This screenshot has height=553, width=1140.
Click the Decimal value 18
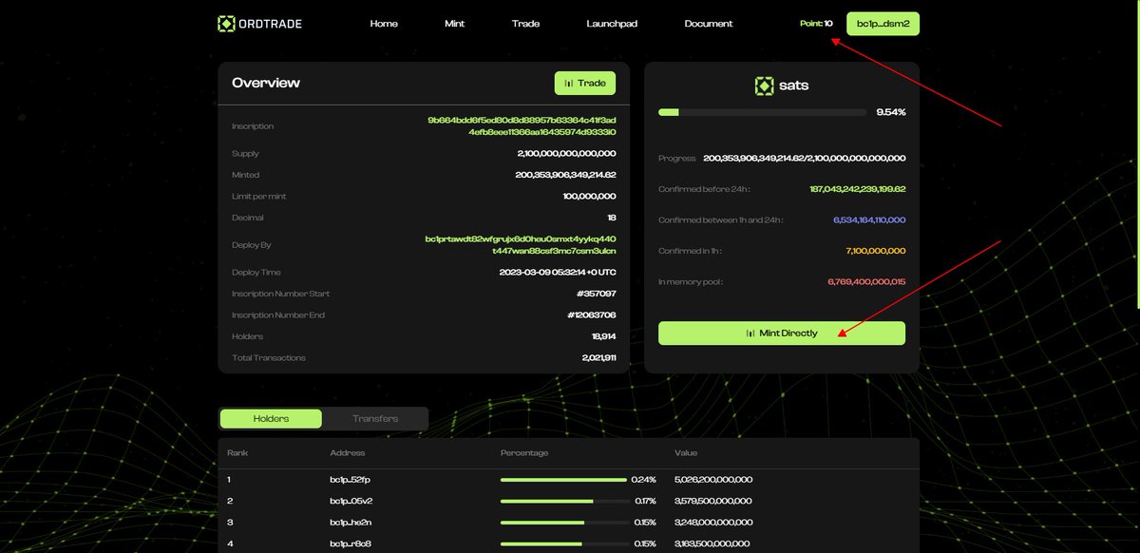tap(612, 218)
